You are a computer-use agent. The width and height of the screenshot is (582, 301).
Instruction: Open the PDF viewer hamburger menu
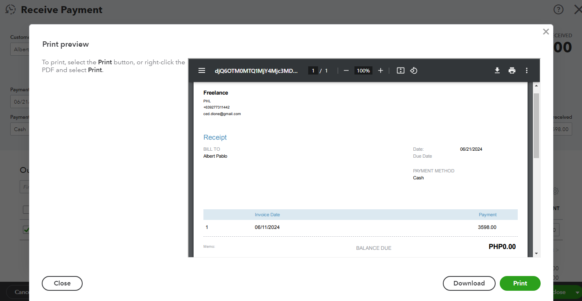(201, 70)
